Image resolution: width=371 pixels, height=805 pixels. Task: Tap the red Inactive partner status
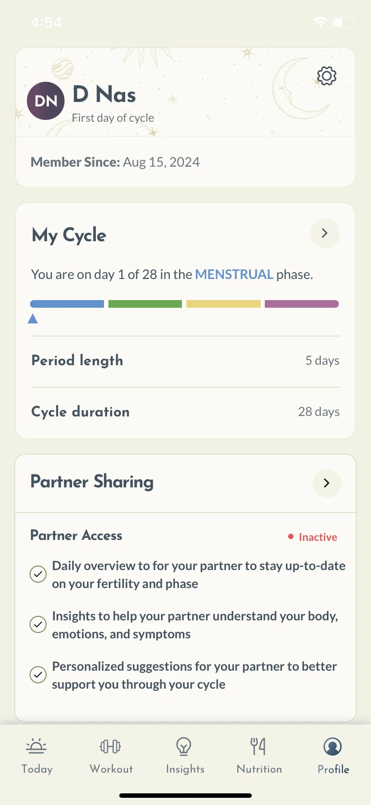(313, 537)
